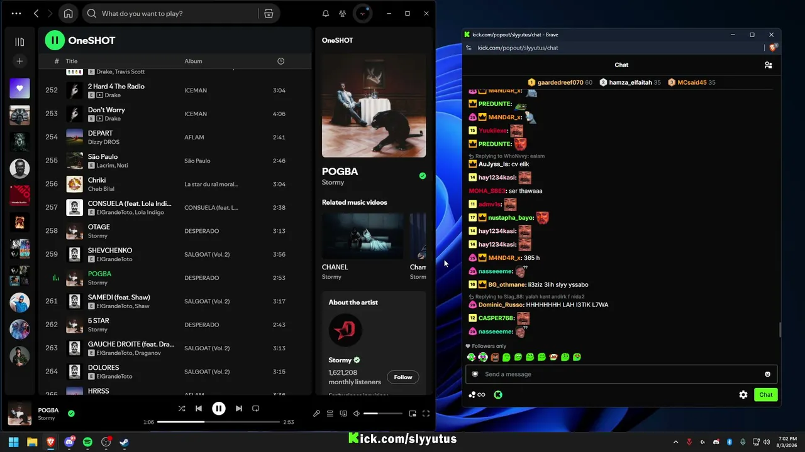Open Steam from the taskbar
805x452 pixels.
pos(125,442)
